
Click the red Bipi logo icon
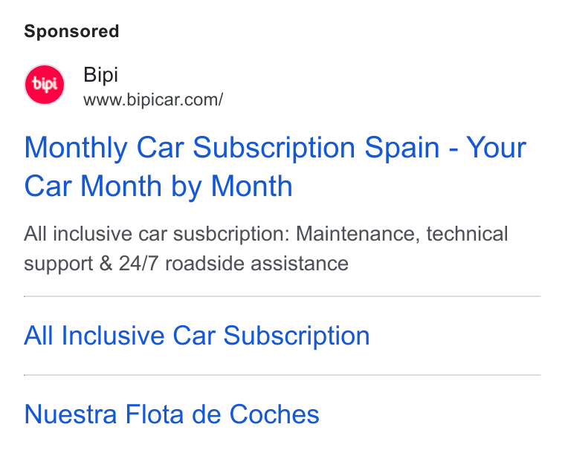pyautogui.click(x=45, y=85)
